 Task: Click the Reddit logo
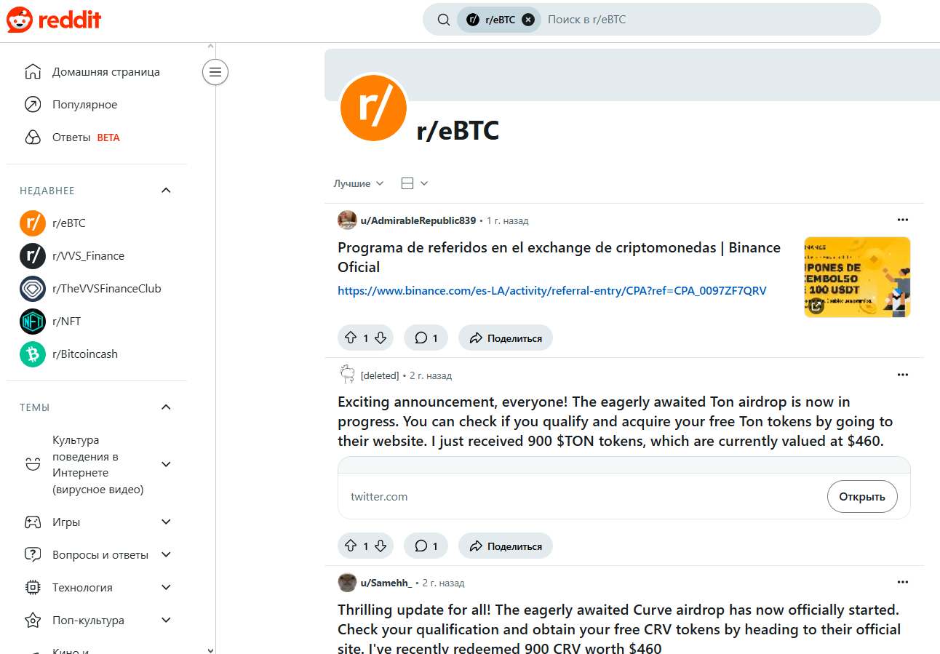click(x=54, y=20)
